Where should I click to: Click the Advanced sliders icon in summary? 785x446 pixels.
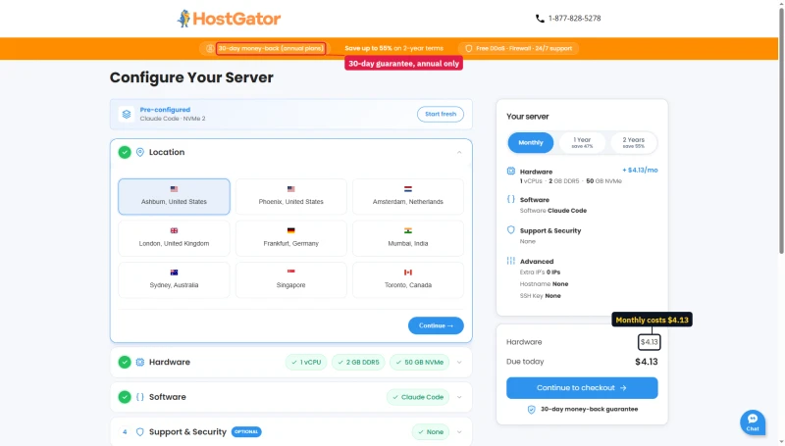(x=510, y=261)
